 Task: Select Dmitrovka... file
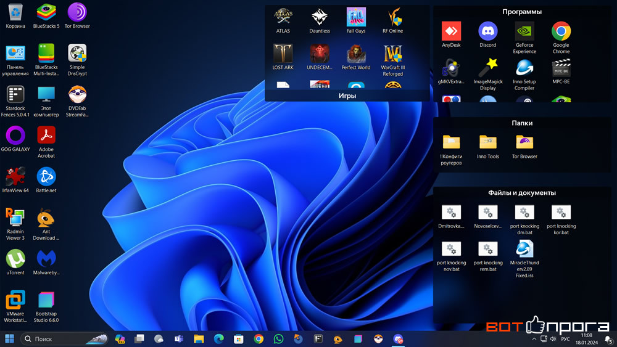pos(451,216)
